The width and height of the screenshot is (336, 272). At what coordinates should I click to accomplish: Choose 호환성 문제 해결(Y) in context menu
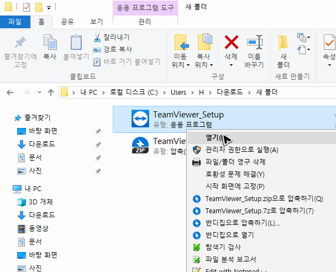[261, 174]
